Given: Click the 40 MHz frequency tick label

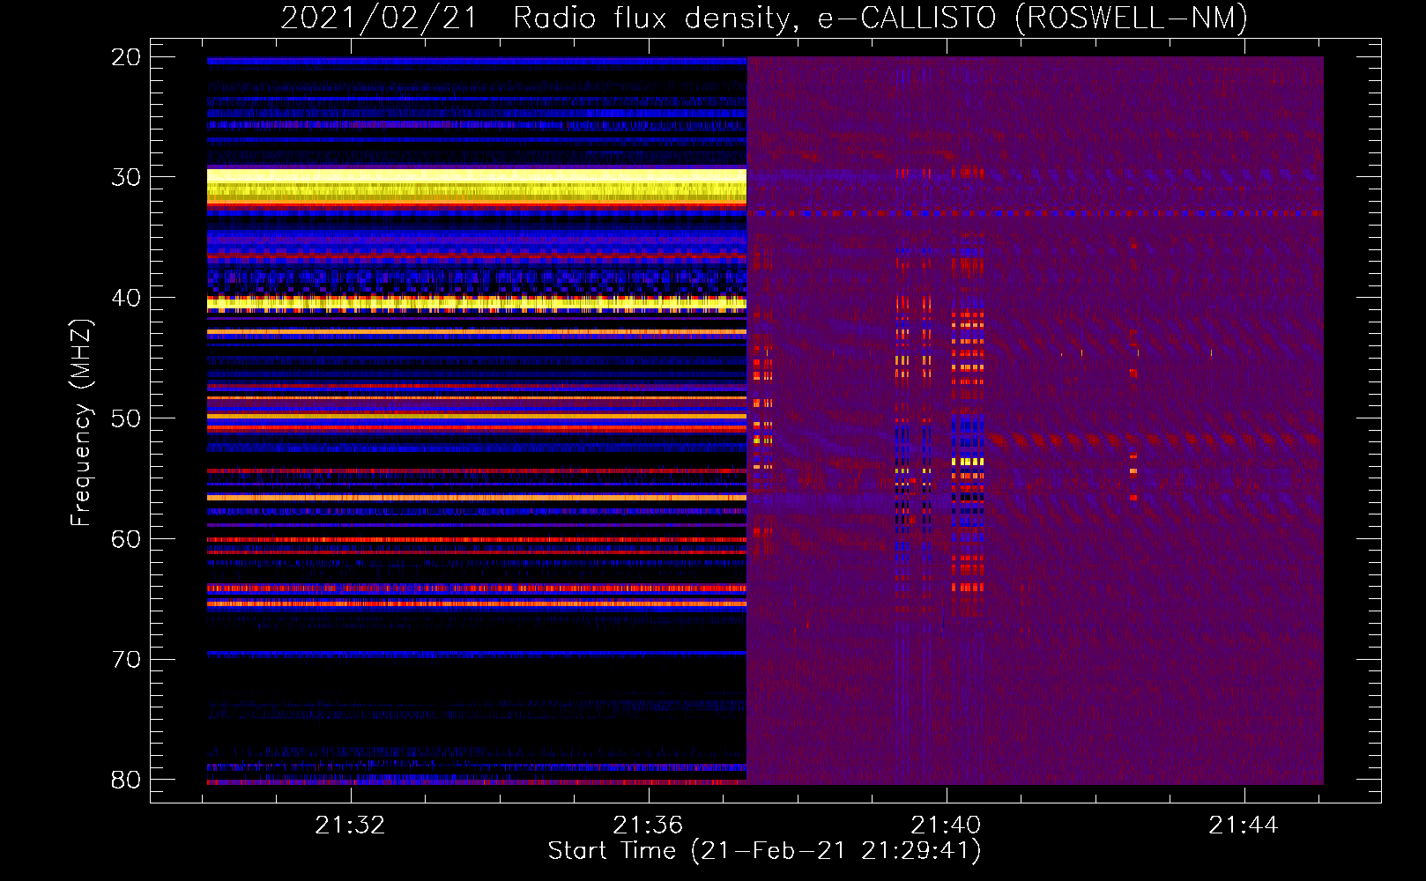Looking at the screenshot, I should coord(126,298).
